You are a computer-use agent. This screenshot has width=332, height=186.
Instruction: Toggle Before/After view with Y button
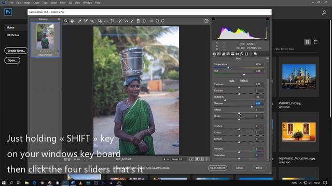tap(191, 159)
